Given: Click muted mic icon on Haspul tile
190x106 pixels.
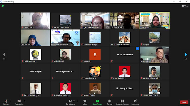Looking at the screenshot, I should 142,44.
